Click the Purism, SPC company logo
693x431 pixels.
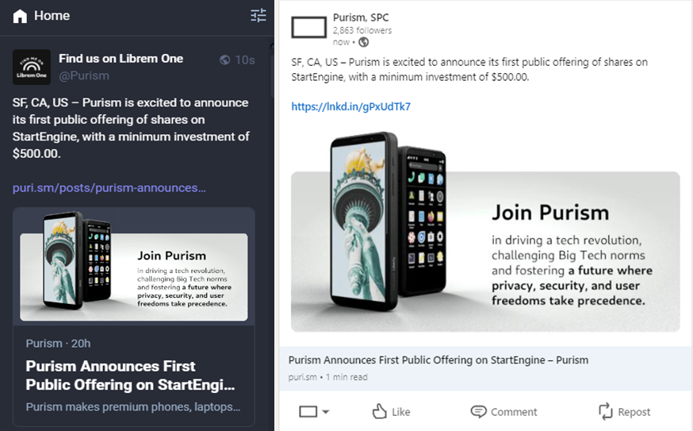pyautogui.click(x=309, y=28)
